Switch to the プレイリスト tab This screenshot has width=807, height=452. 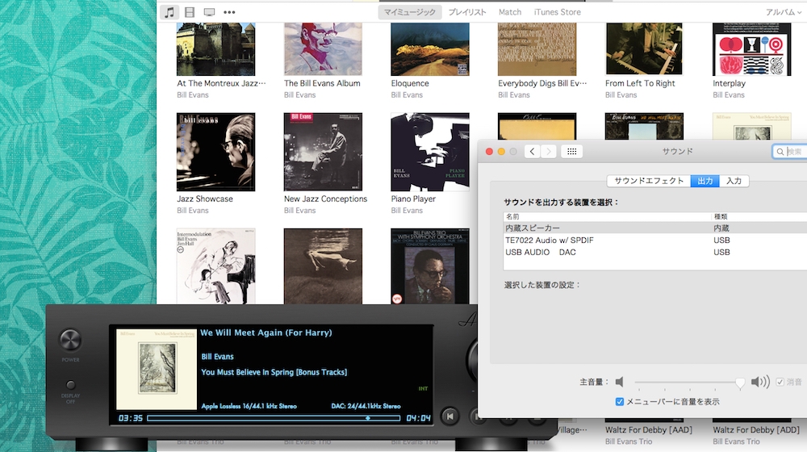pos(466,12)
